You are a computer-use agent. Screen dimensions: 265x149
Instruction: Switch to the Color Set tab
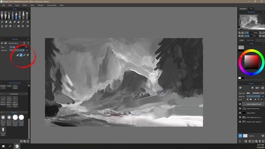point(250,41)
